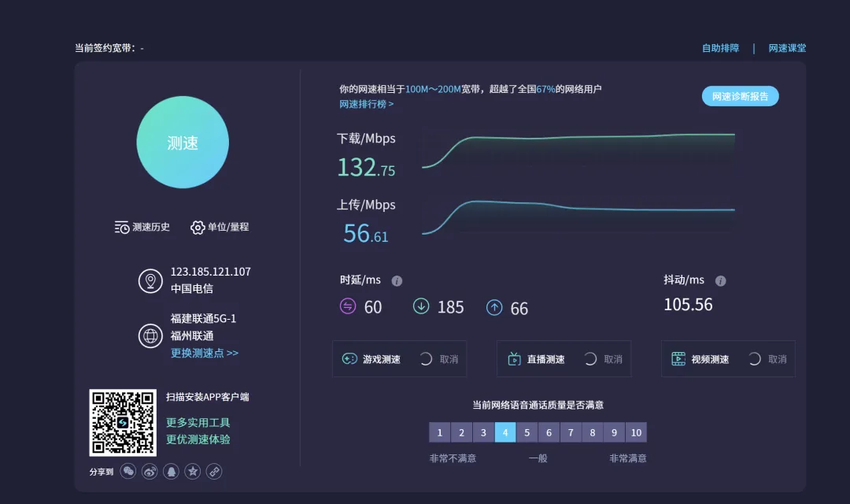Click the 非常满意 rating label
This screenshot has height=504, width=850.
pyautogui.click(x=628, y=458)
